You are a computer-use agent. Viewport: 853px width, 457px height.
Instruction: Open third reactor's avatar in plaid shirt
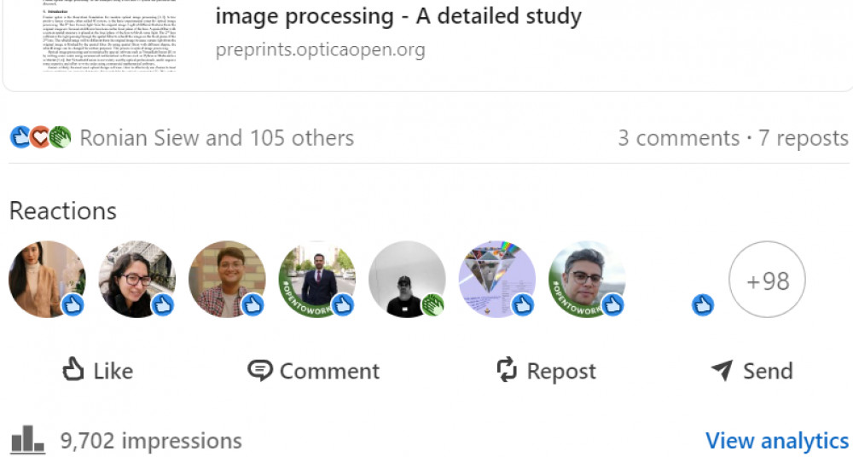point(226,279)
